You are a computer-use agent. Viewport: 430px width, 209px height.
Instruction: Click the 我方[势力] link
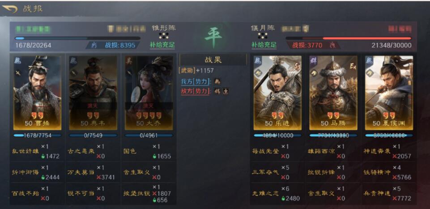(x=195, y=82)
